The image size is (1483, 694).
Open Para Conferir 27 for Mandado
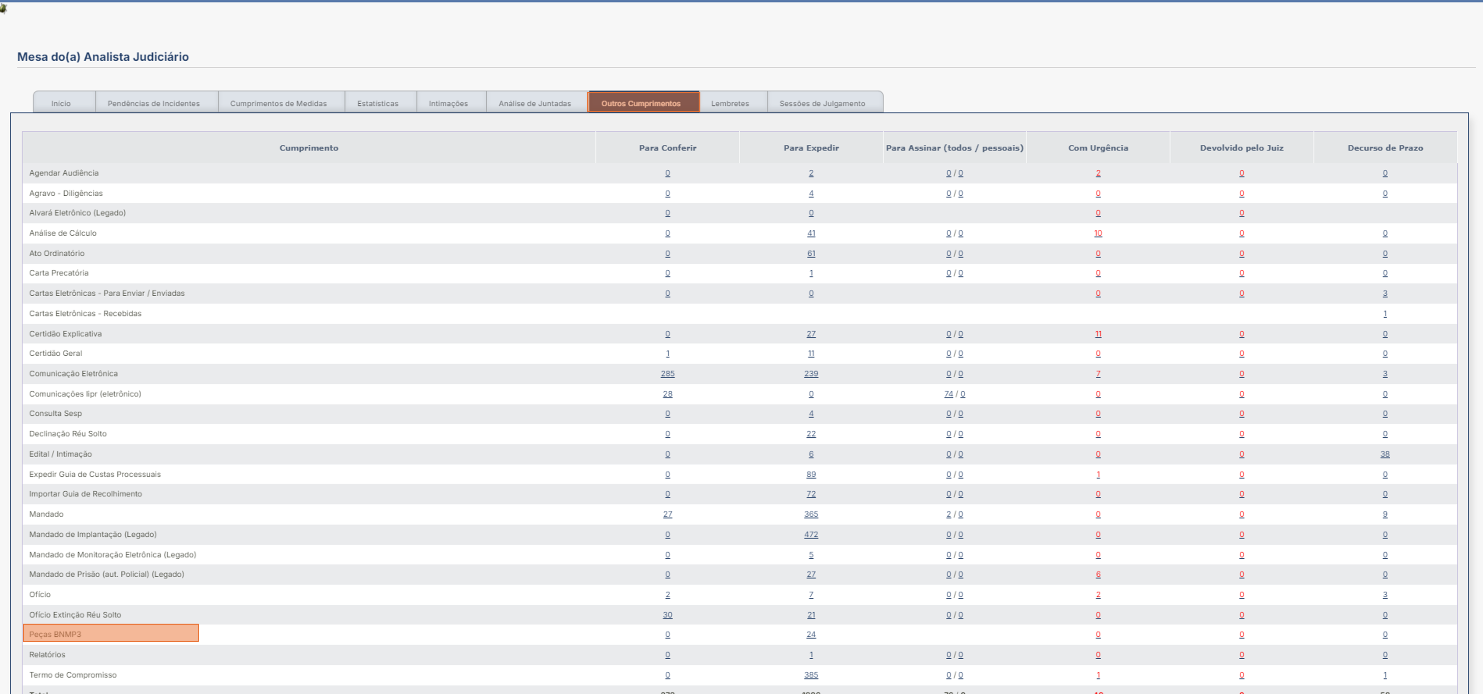point(668,514)
